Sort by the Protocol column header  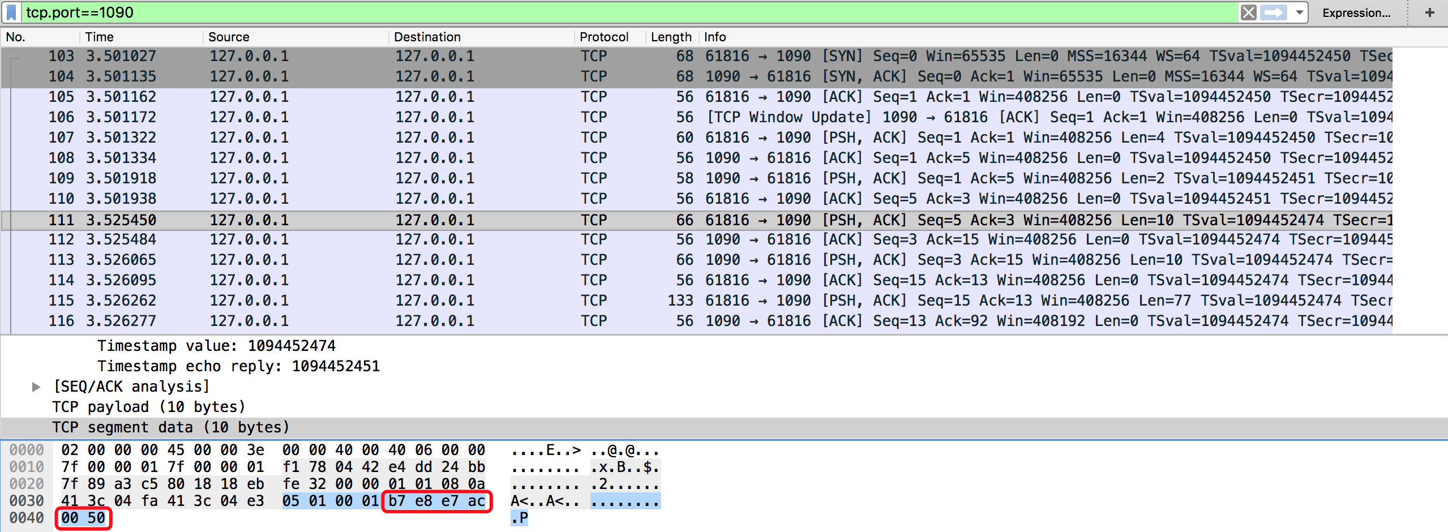(x=604, y=37)
